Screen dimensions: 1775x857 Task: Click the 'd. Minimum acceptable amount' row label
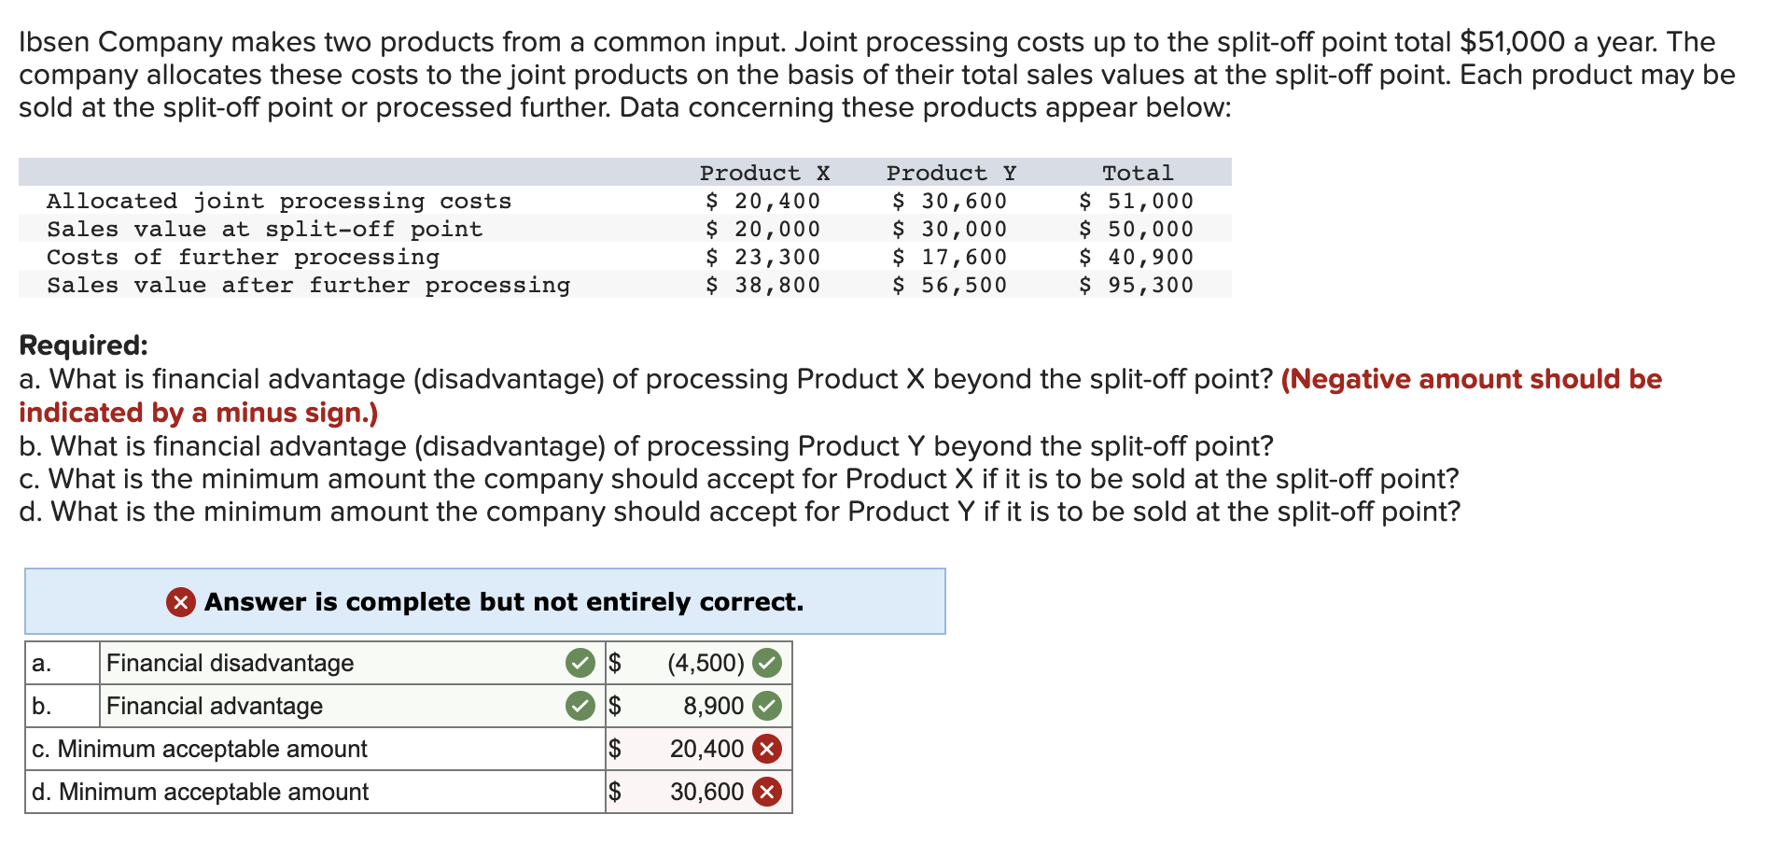coord(201,792)
